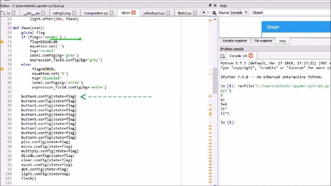The width and height of the screenshot is (331, 186).
Task: Show previous editor tabs with left arrow
Action: (204, 12)
